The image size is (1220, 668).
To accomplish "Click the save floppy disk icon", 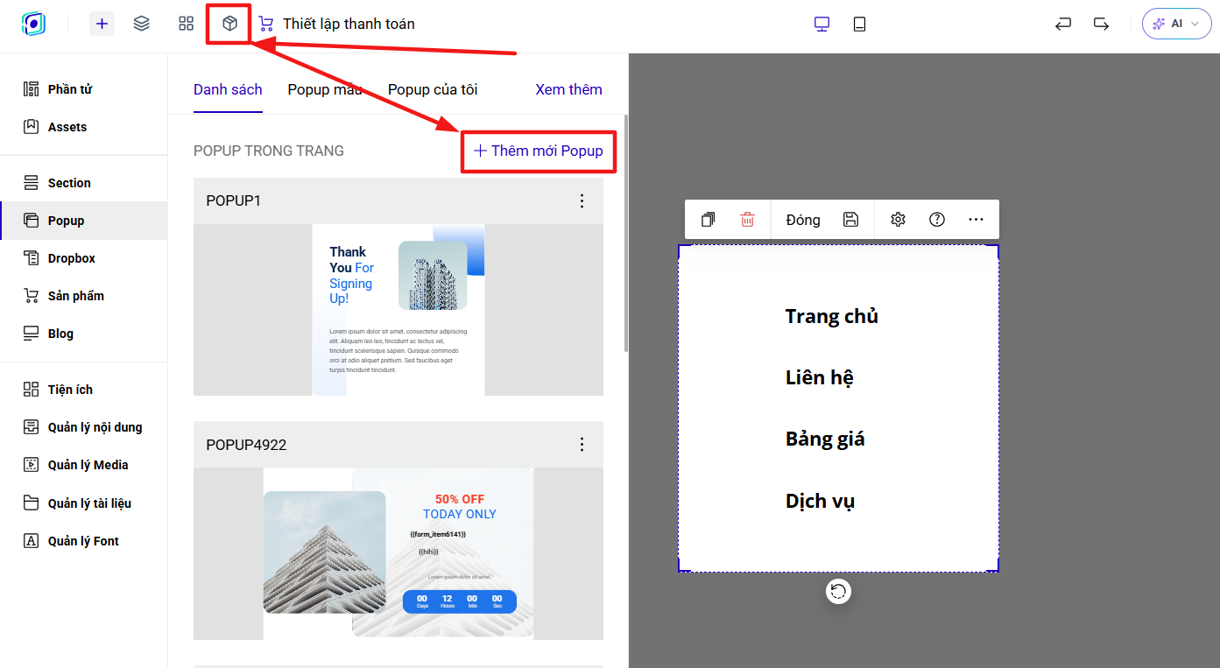I will pos(850,219).
